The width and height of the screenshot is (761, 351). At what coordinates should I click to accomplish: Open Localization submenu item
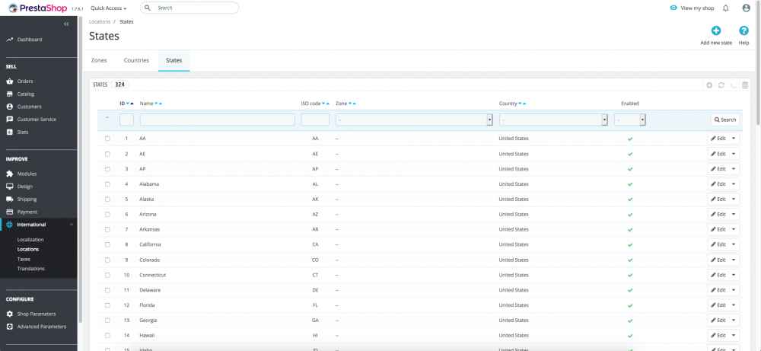[x=30, y=240]
